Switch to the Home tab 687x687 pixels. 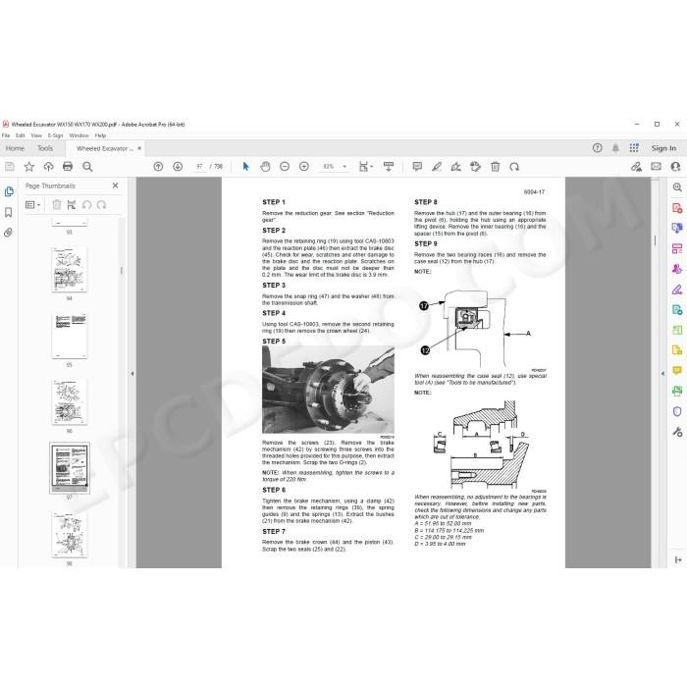[x=15, y=148]
